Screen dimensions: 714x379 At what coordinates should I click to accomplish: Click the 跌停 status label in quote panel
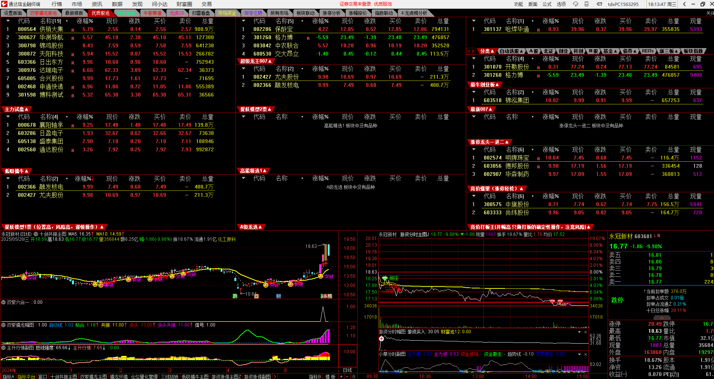pyautogui.click(x=617, y=300)
